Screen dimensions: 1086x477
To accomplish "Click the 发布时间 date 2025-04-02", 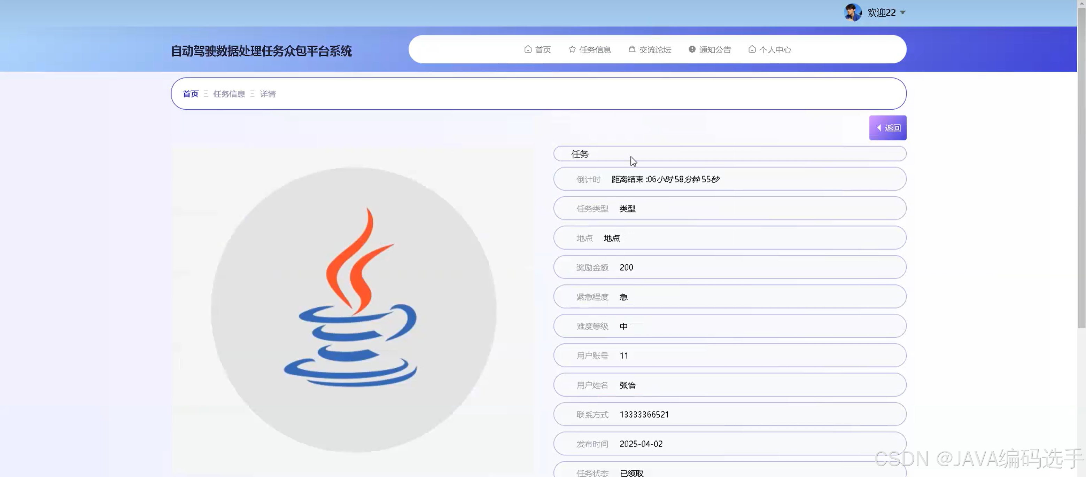I will coord(641,444).
